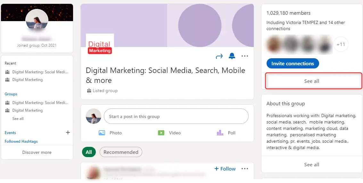
Task: Click See all under Groups list
Action: (x=18, y=118)
